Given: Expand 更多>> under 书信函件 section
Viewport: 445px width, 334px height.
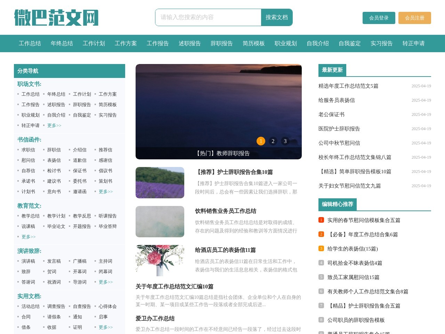Looking at the screenshot, I should 105,191.
